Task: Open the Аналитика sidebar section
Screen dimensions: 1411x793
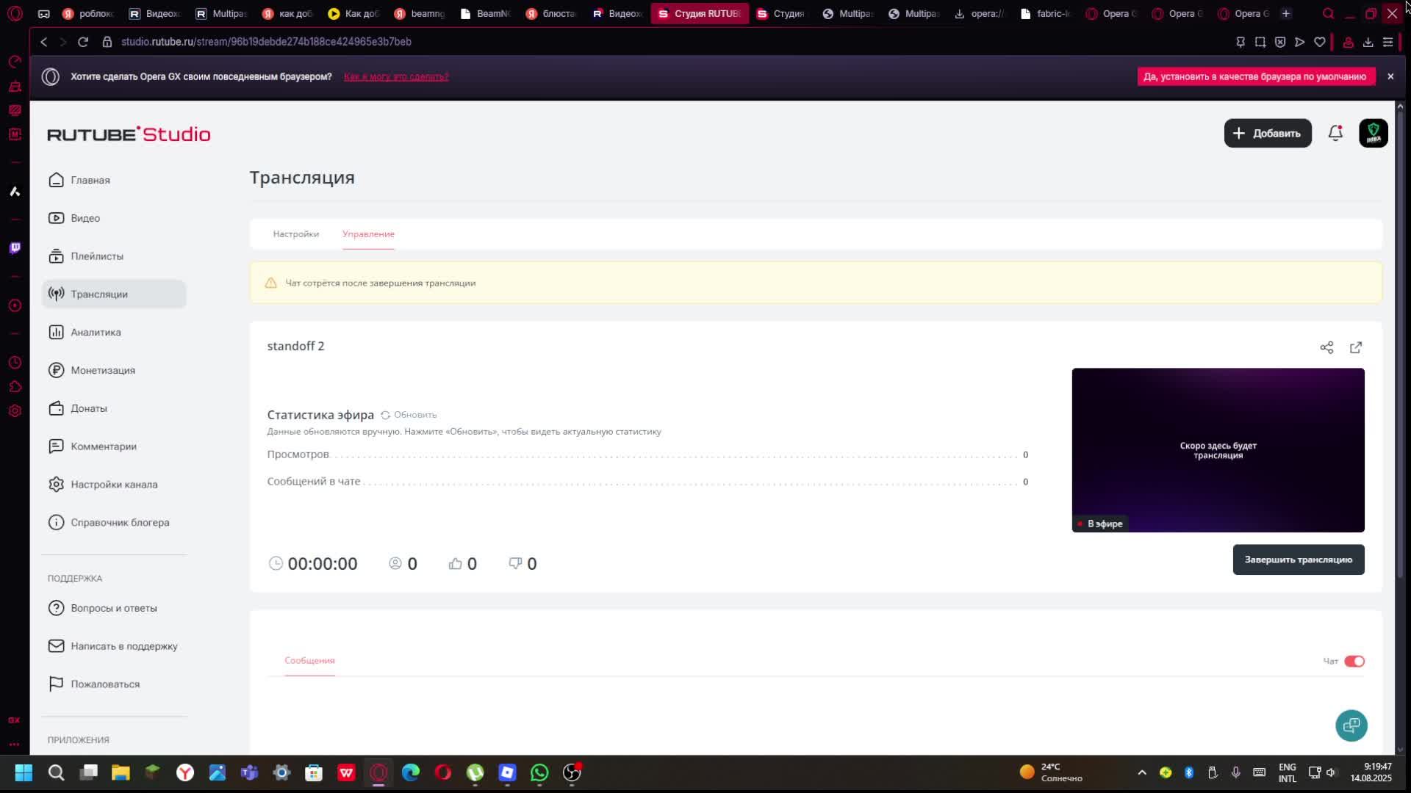Action: click(x=96, y=332)
